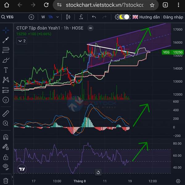Select the 1h interval
The width and height of the screenshot is (185, 185).
click(50, 17)
